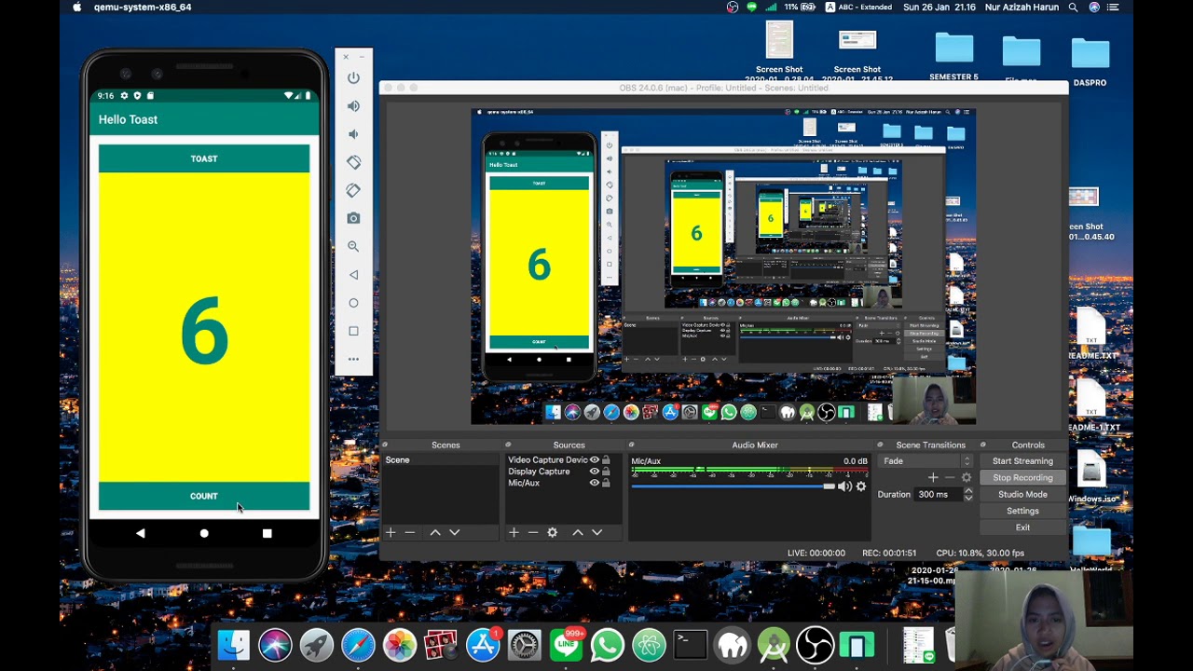This screenshot has width=1193, height=671.
Task: Click the Duration 300 ms field
Action: tap(939, 495)
